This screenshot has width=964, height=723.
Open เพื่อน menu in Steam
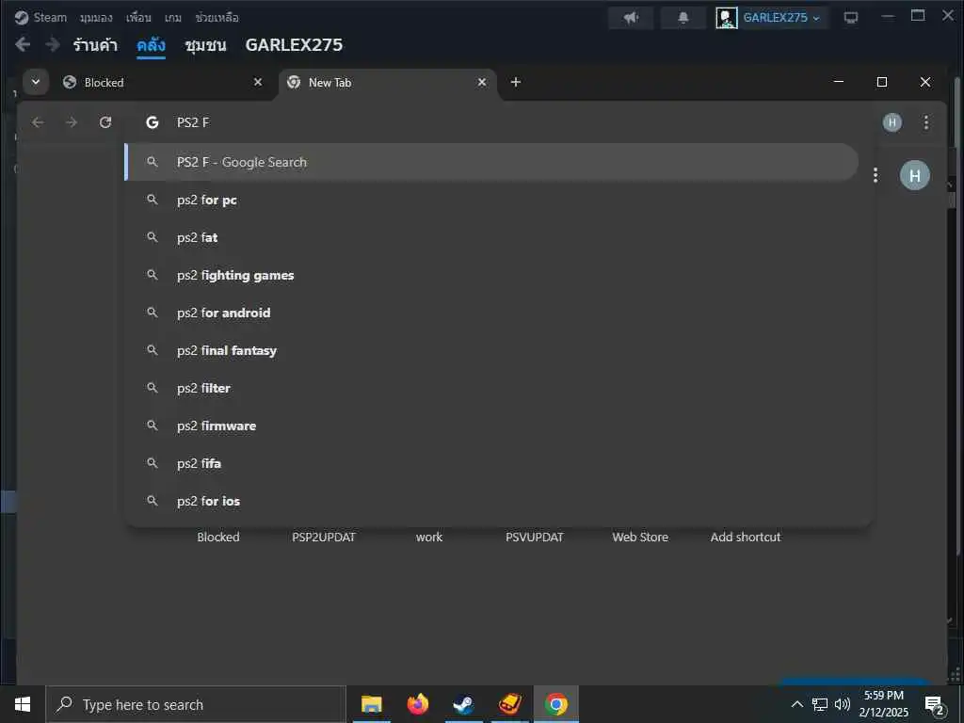click(x=138, y=17)
